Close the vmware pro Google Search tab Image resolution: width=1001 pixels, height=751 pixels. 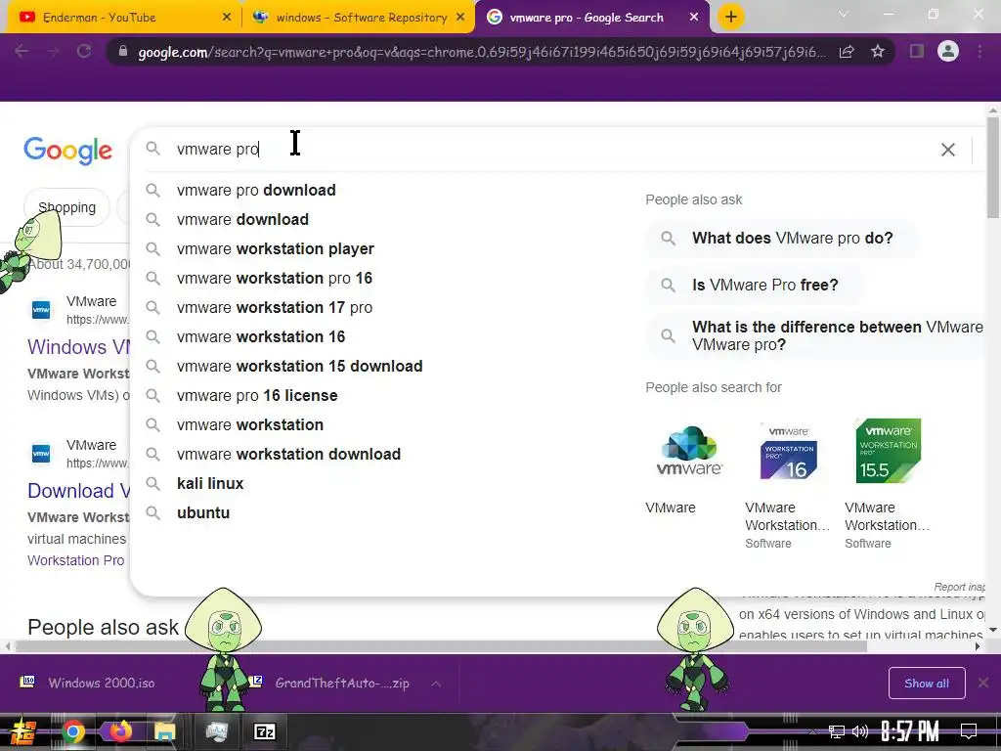point(694,18)
